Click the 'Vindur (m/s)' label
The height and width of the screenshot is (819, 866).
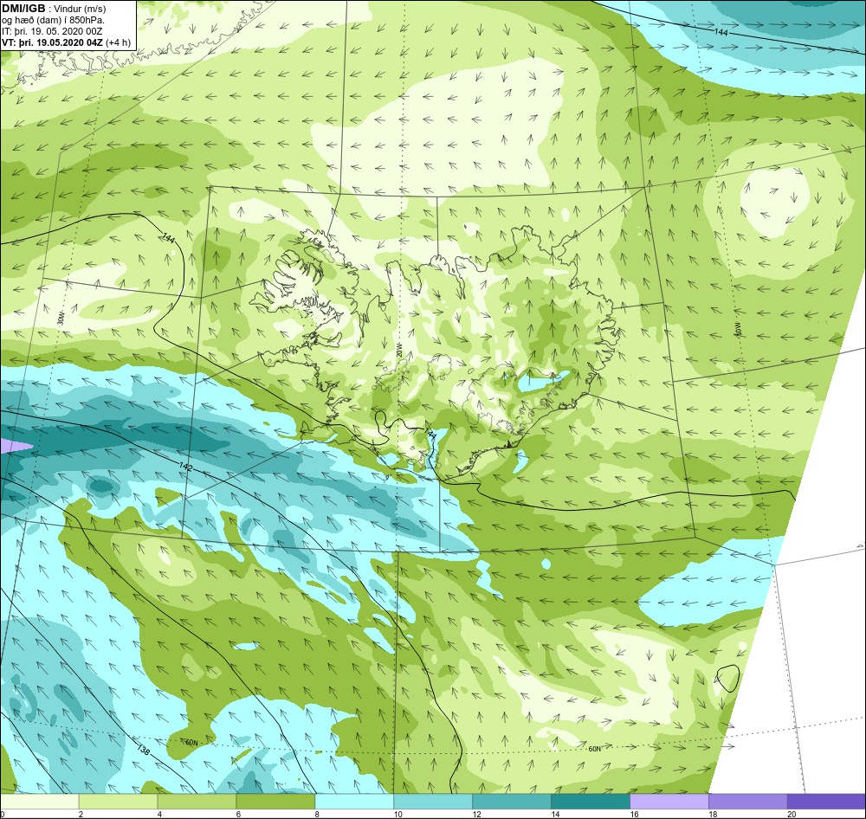click(80, 9)
